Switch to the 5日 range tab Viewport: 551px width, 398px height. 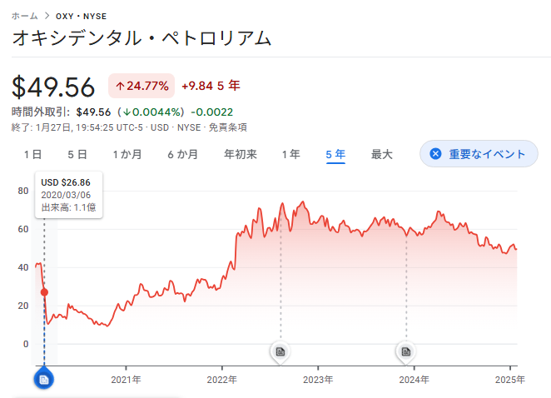point(77,154)
